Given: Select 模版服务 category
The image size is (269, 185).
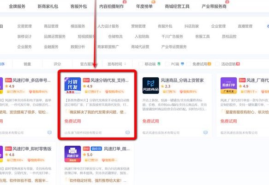Looking at the screenshot, I should pyautogui.click(x=78, y=26).
